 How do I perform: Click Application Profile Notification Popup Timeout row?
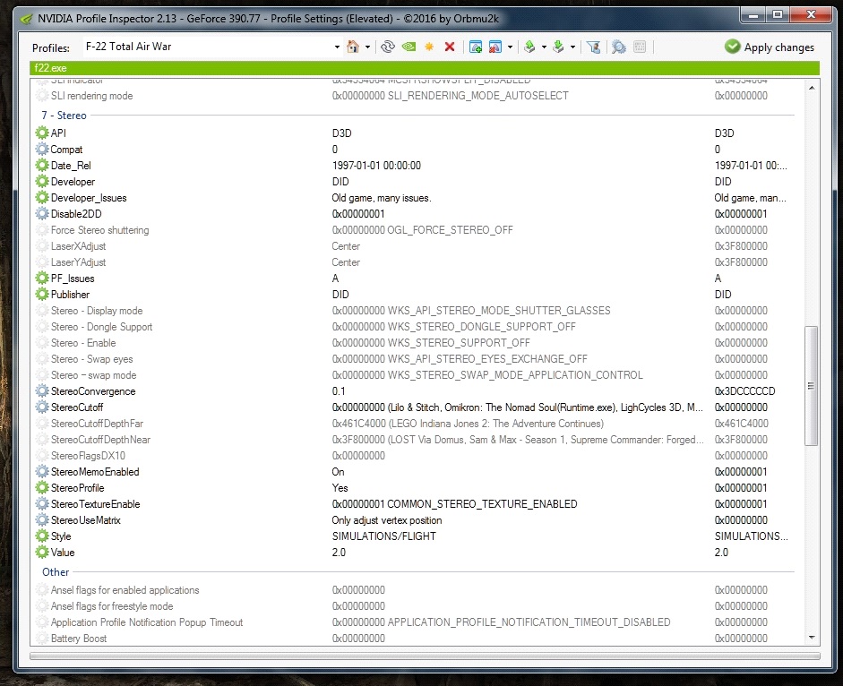[414, 622]
